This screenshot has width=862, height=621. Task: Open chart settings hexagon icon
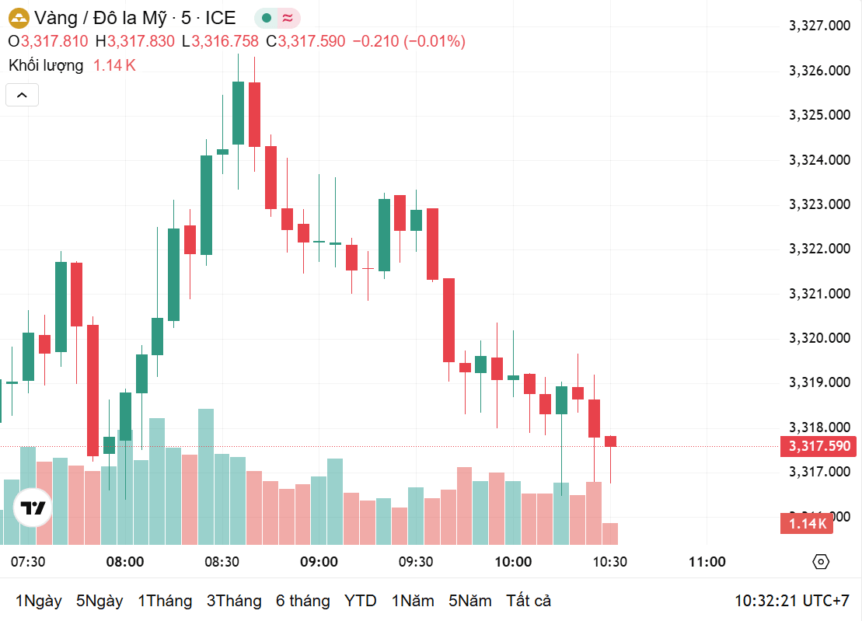point(820,562)
